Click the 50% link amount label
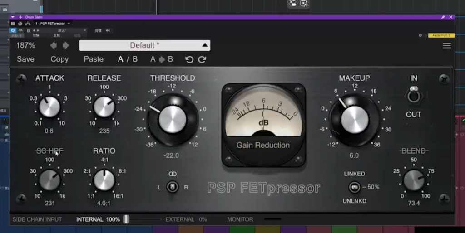The image size is (465, 233). [373, 187]
